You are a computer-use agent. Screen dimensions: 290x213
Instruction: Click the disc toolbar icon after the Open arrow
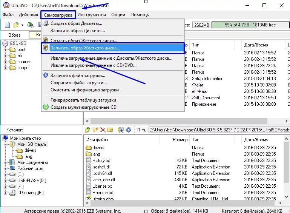click(30, 25)
